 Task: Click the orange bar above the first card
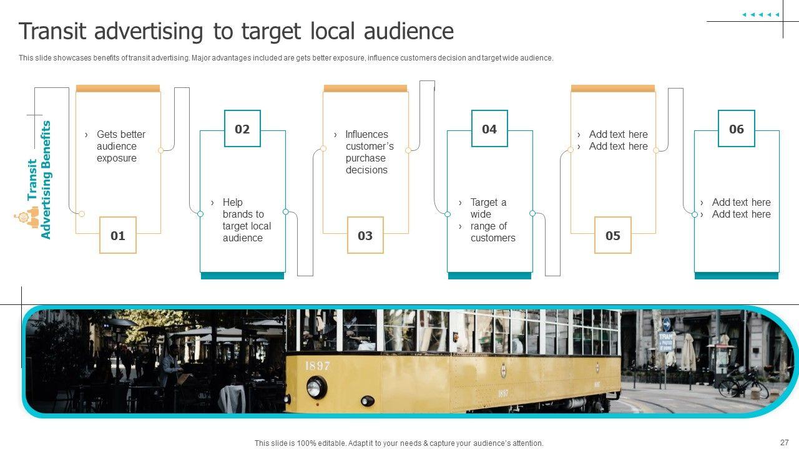point(118,89)
